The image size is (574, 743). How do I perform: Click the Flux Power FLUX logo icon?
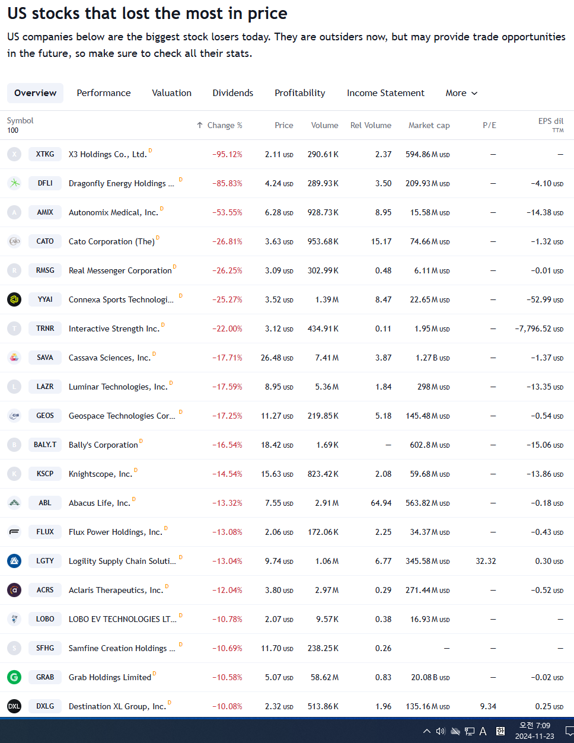(14, 532)
